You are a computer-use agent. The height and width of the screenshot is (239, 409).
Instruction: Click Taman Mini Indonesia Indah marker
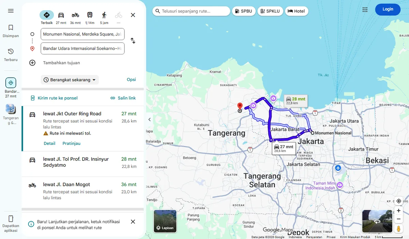coord(340,185)
